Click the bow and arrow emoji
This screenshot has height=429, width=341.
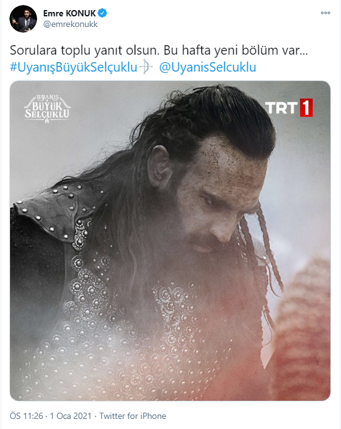146,67
